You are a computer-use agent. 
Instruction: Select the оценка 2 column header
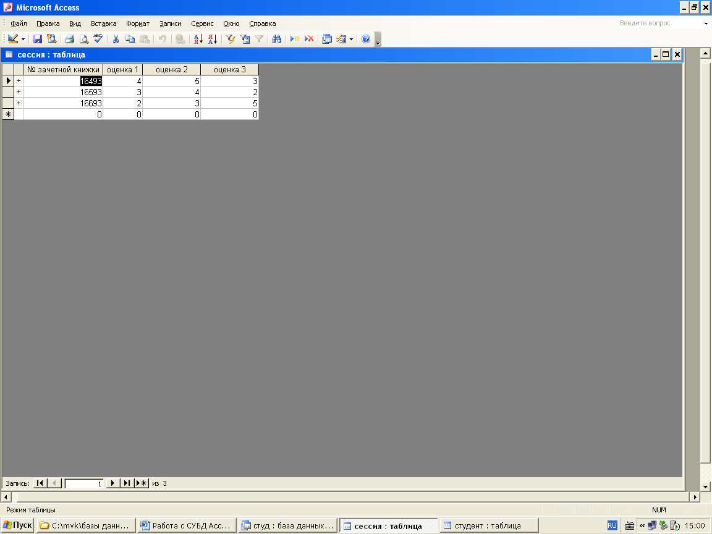click(172, 69)
